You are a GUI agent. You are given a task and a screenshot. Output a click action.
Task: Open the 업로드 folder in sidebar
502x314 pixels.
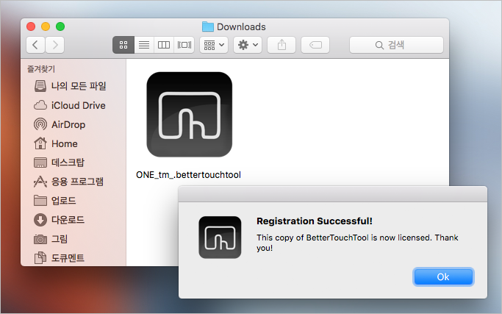point(73,201)
